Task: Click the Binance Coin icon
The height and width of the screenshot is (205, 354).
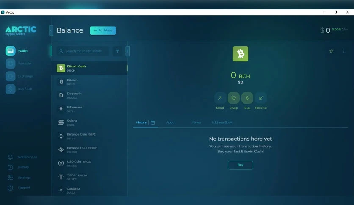Action: (61, 136)
